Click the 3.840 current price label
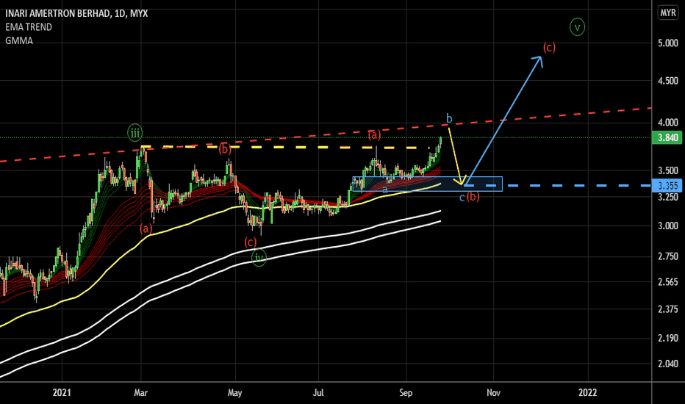The image size is (685, 404). [x=667, y=137]
